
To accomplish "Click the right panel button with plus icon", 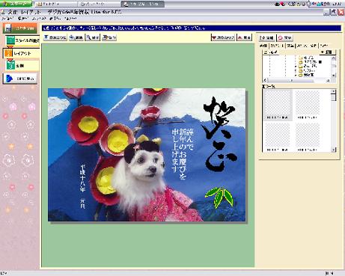I will tap(267, 37).
